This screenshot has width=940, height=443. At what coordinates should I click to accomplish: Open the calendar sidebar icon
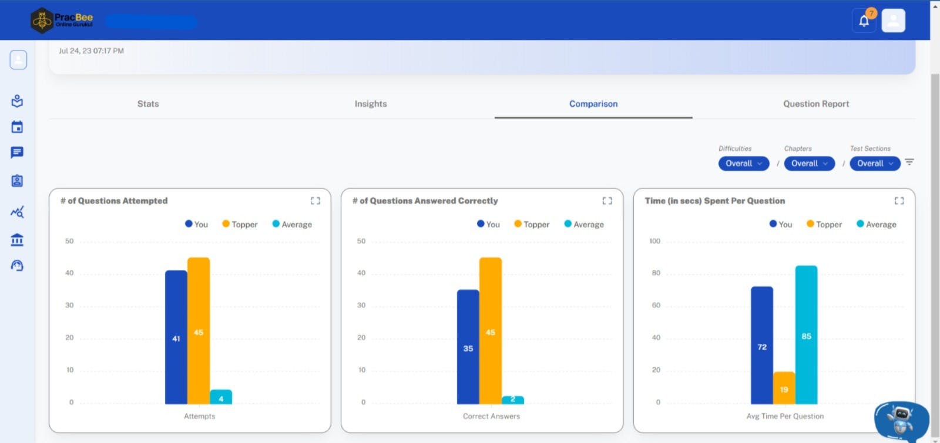click(x=17, y=127)
